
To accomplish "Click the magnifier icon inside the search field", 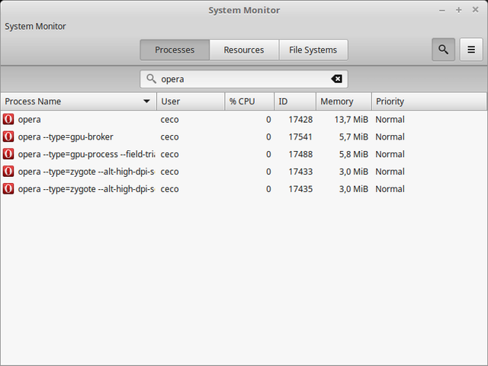I will pos(151,79).
